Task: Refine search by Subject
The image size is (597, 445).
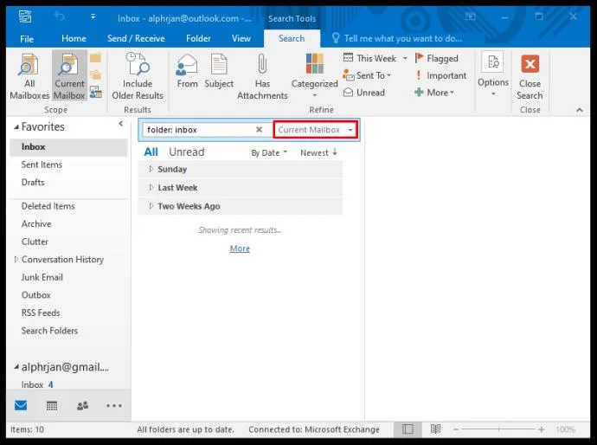Action: [x=219, y=72]
